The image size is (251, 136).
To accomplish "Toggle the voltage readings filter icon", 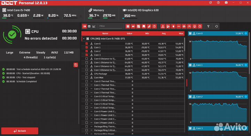I will click(168, 26).
